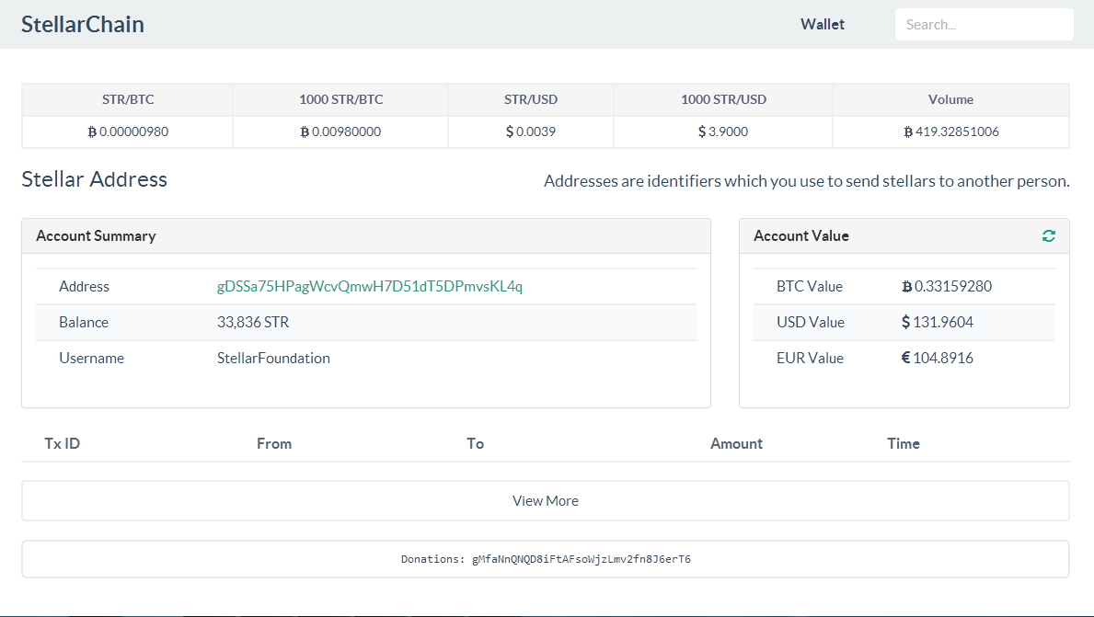The image size is (1094, 617).
Task: Click the Bitcoin symbol in BTC Value row
Action: pos(907,287)
